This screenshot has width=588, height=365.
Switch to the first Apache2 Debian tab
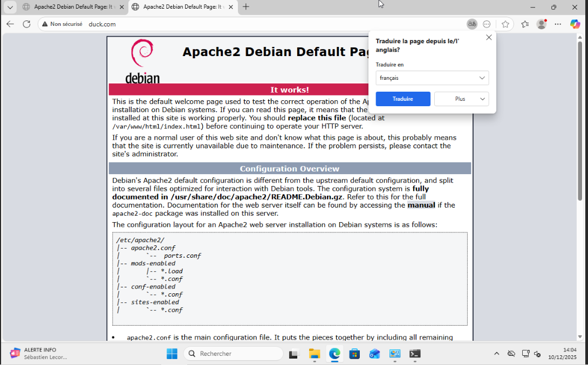(73, 8)
